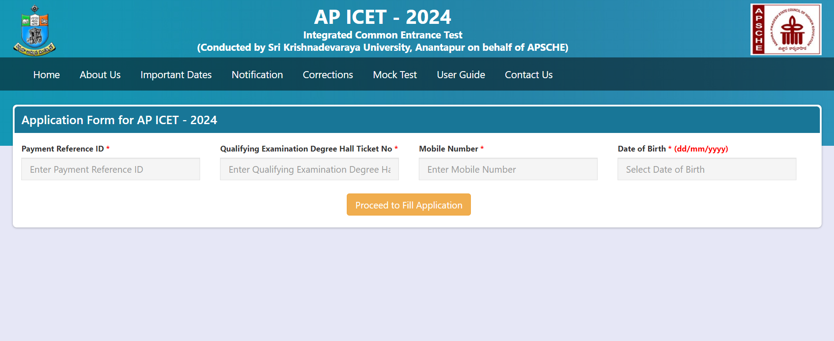Open the Date of Birth picker field
This screenshot has height=341, width=834.
707,169
